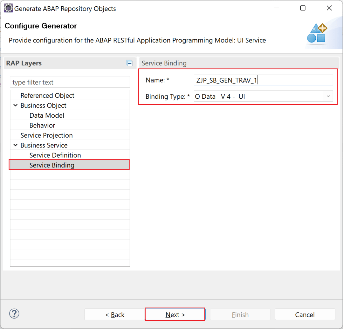Click the type filter text field
Screen dimensions: 343x329
click(70, 82)
